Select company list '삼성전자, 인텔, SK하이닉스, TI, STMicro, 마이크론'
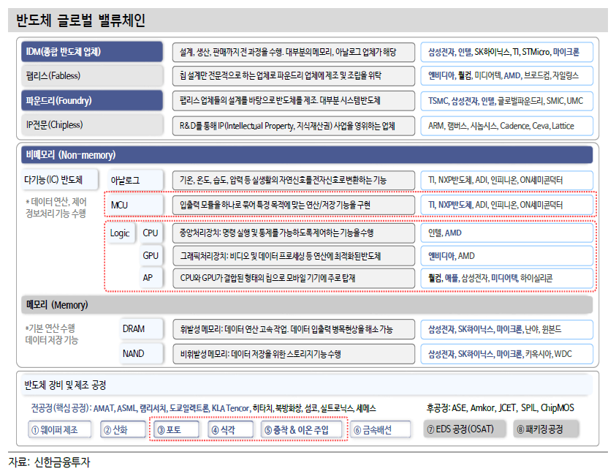This screenshot has height=474, width=616. click(x=507, y=53)
